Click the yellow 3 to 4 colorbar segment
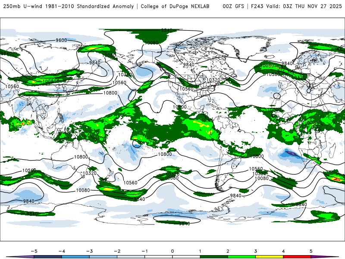 [269, 257]
